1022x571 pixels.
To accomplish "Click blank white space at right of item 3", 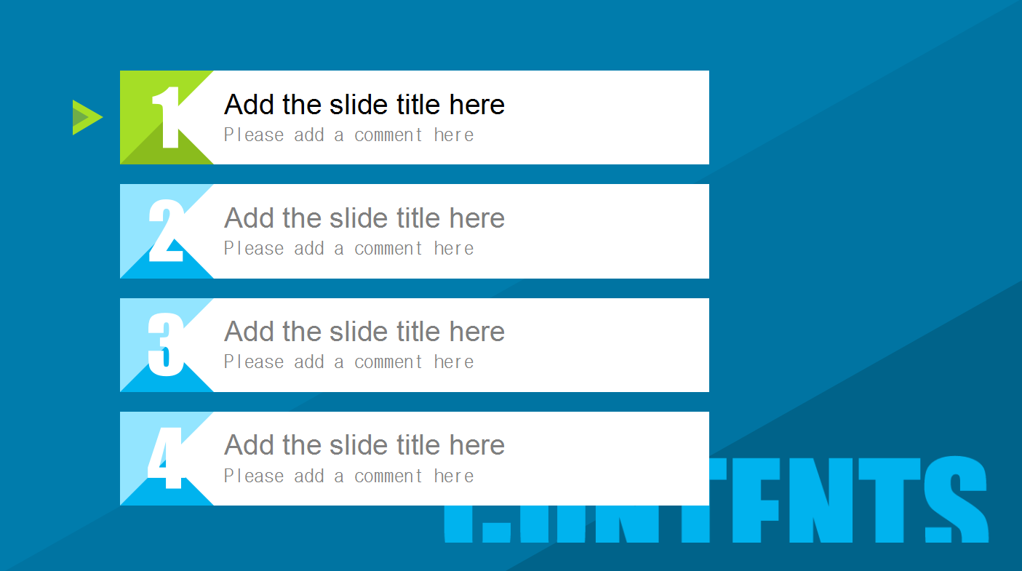I will 618,345.
